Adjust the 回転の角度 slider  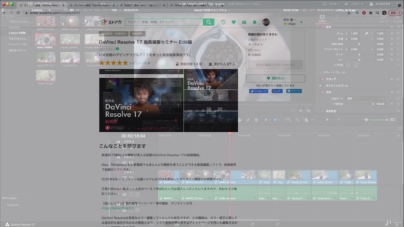click(359, 44)
